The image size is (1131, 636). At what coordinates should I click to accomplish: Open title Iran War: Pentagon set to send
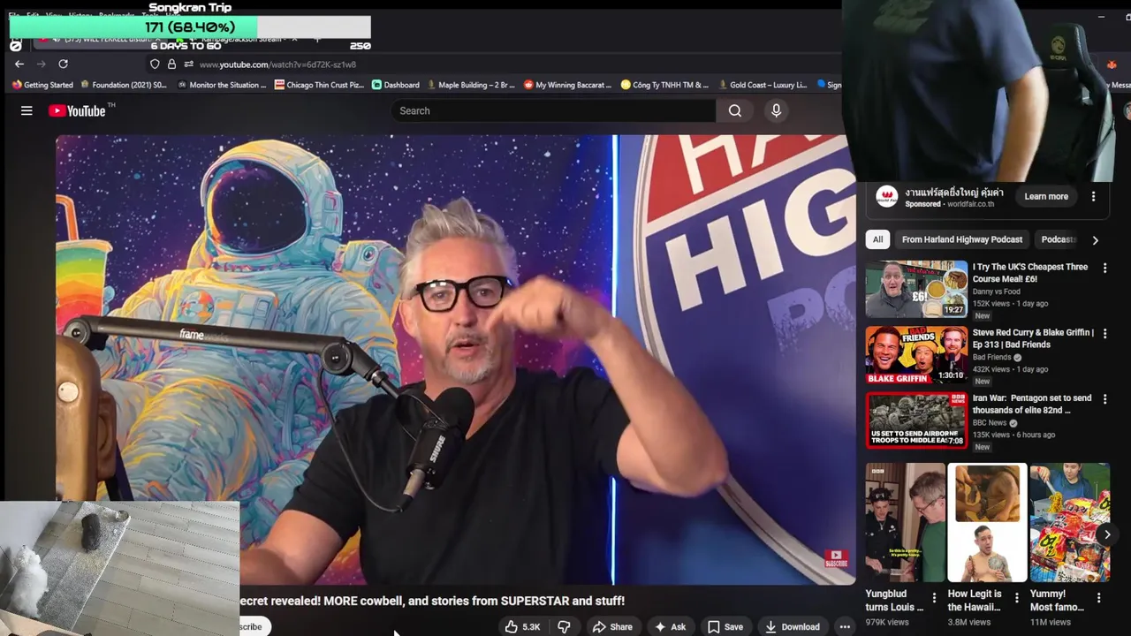coord(1032,404)
